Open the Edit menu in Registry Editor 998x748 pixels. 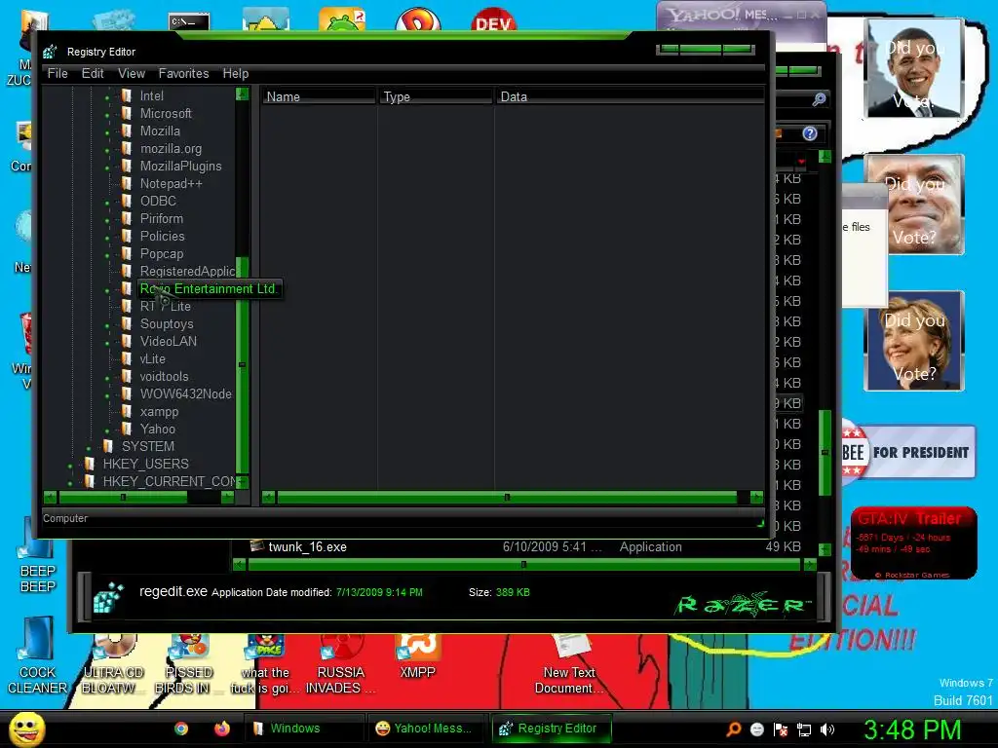(x=93, y=73)
